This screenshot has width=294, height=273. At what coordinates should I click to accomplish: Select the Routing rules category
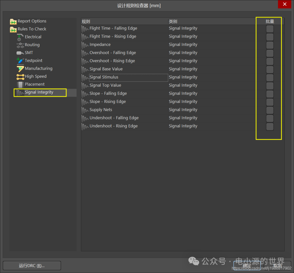click(x=32, y=45)
